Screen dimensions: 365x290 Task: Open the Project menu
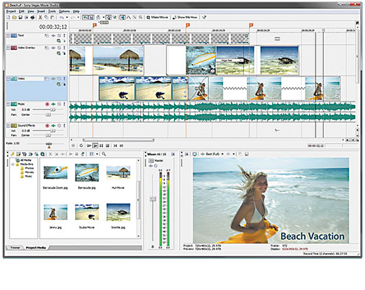point(11,11)
